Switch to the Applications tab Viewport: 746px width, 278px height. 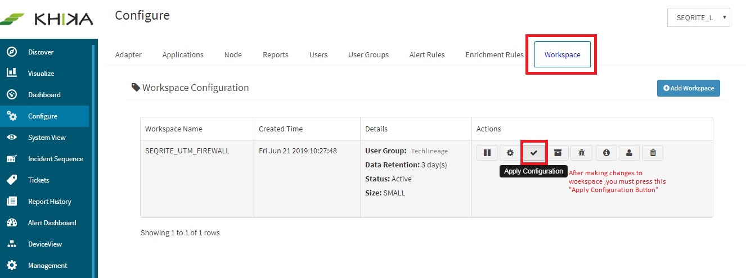point(183,54)
